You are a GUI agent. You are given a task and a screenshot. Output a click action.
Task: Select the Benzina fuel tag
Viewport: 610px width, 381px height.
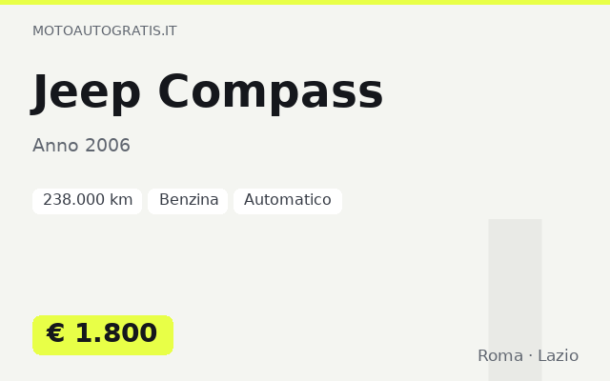188,201
